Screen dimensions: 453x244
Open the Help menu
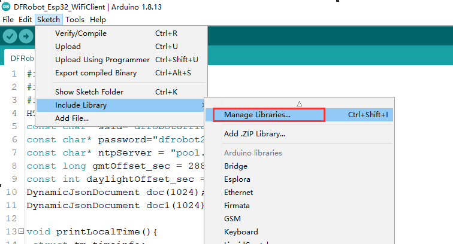[x=98, y=20]
